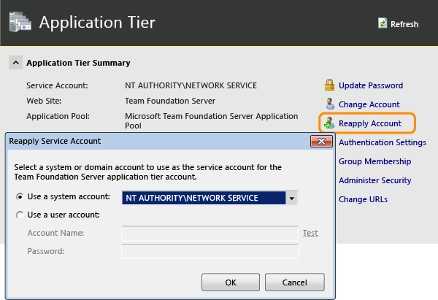Open the Change Account link

pos(369,104)
